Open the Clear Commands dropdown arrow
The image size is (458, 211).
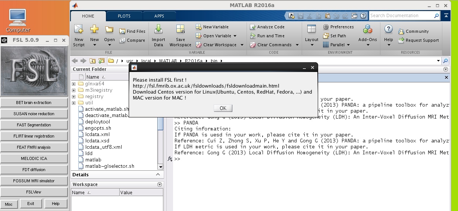297,45
